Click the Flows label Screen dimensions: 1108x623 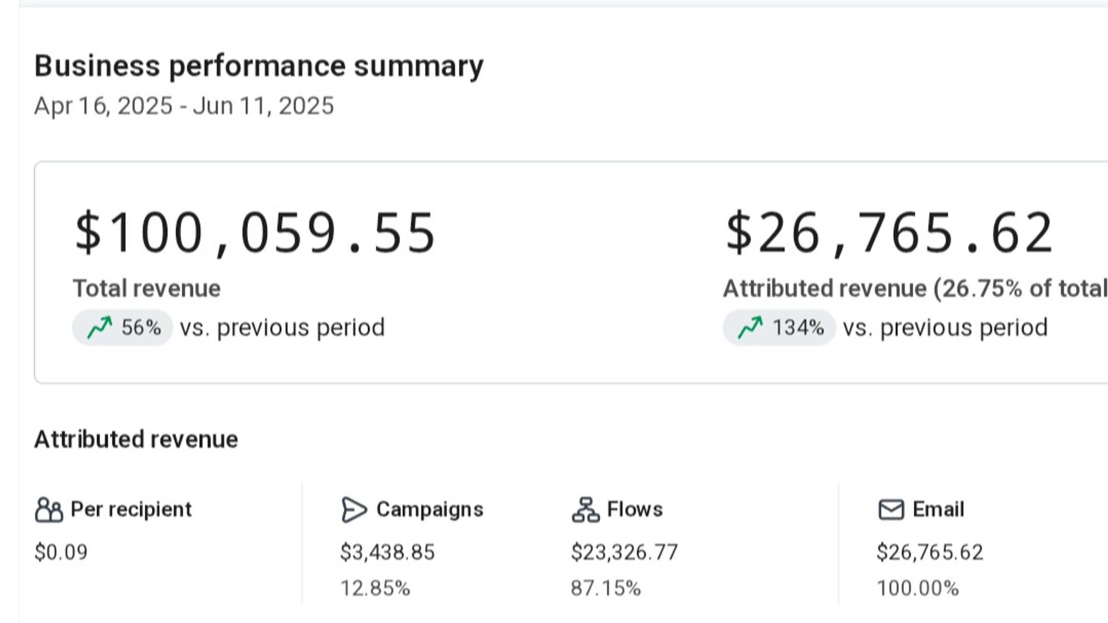pyautogui.click(x=635, y=509)
